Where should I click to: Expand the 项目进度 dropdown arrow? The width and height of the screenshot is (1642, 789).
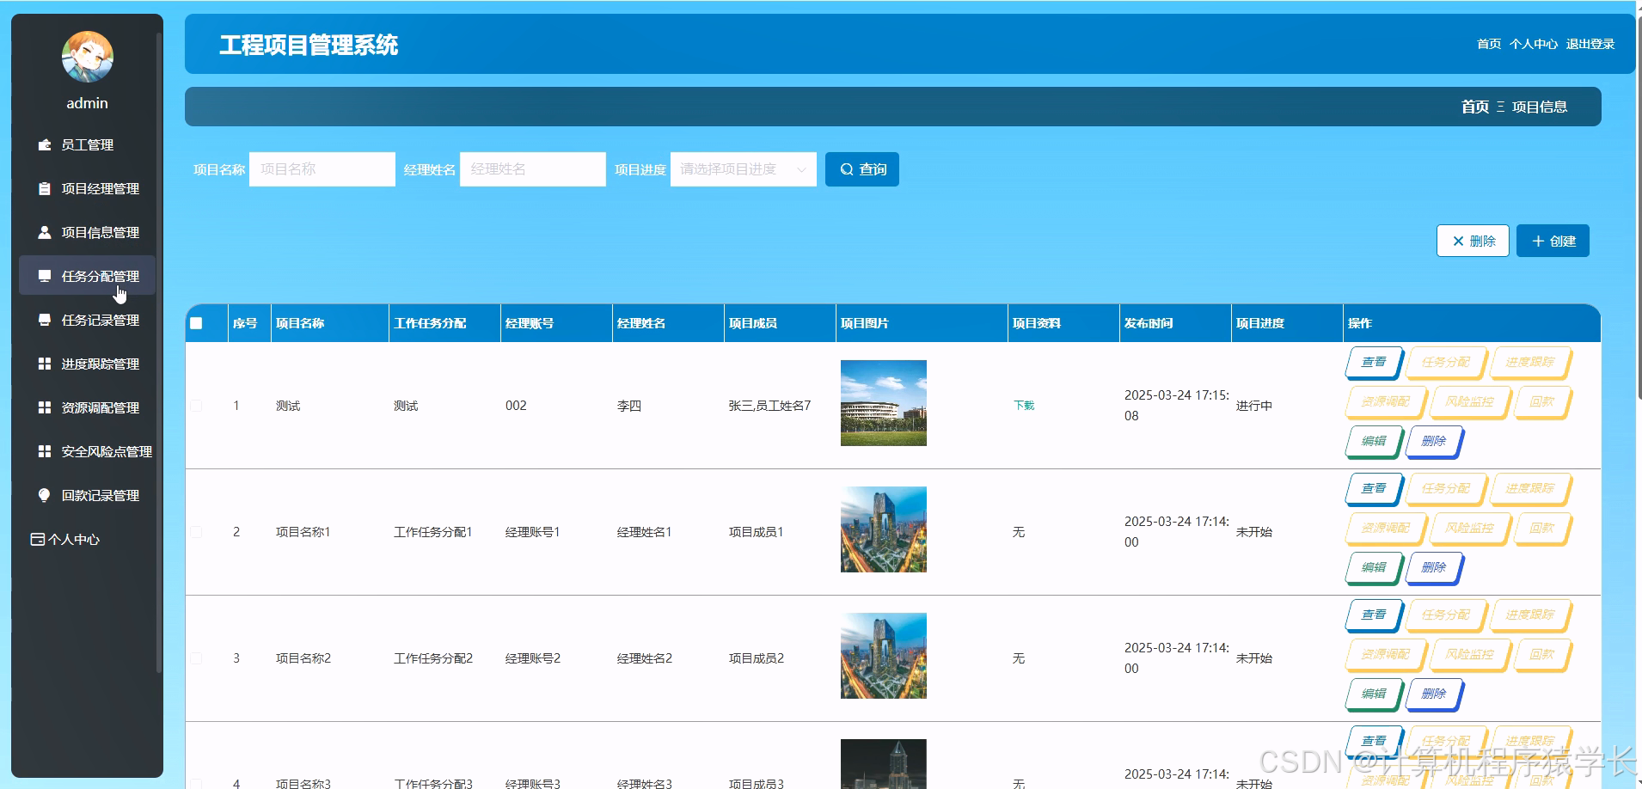801,169
